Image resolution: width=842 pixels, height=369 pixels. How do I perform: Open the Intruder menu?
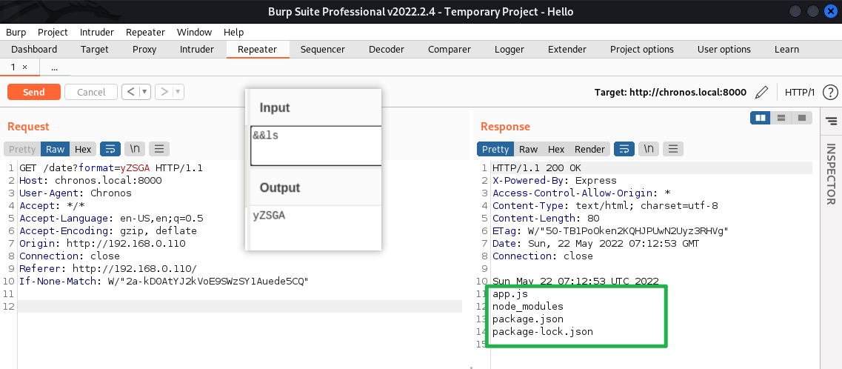click(97, 32)
